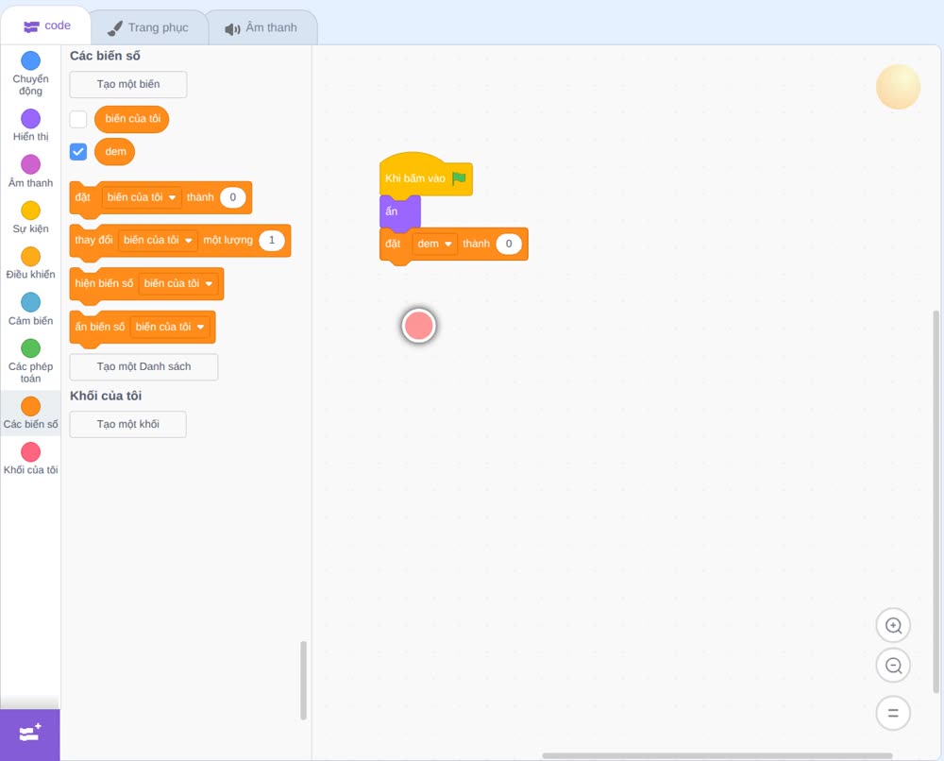Screen dimensions: 944x761
Task: Click the block palette vertical scrollbar
Action: point(303,681)
